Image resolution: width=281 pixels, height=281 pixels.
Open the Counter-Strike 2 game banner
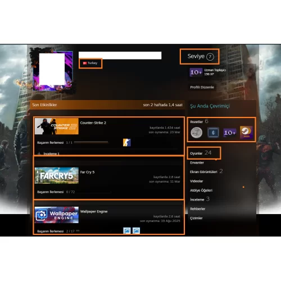click(x=57, y=126)
